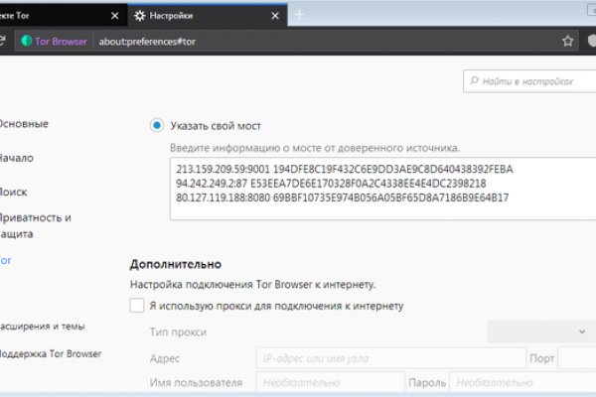Click the Tor Browser identity icon

pyautogui.click(x=27, y=42)
